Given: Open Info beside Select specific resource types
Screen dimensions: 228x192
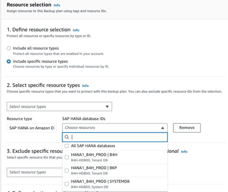Looking at the screenshot, I should pyautogui.click(x=85, y=85).
